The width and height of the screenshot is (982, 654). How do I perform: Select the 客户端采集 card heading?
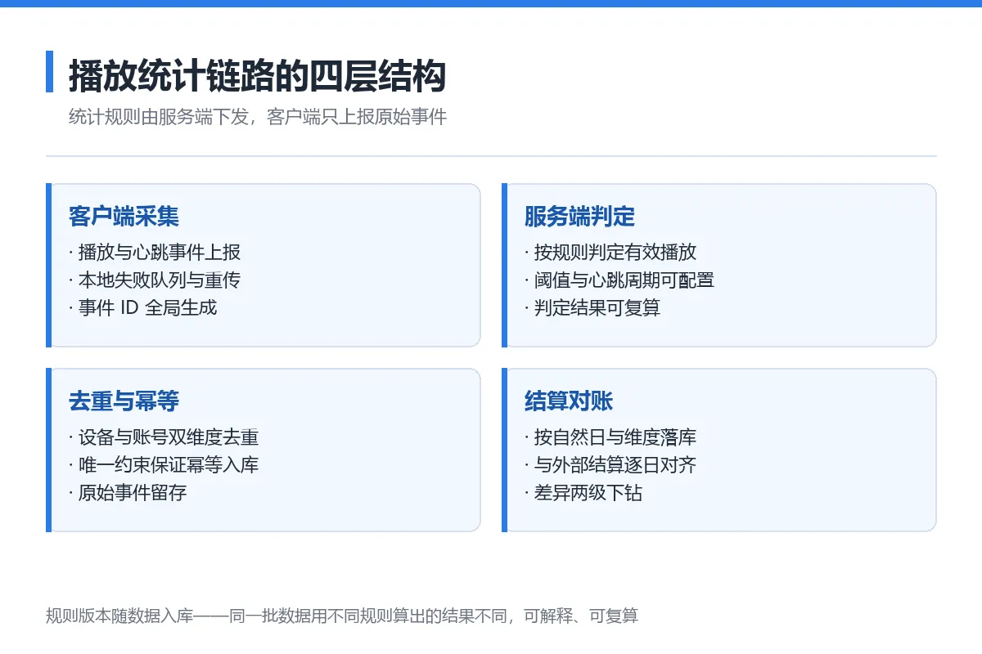[x=124, y=217]
